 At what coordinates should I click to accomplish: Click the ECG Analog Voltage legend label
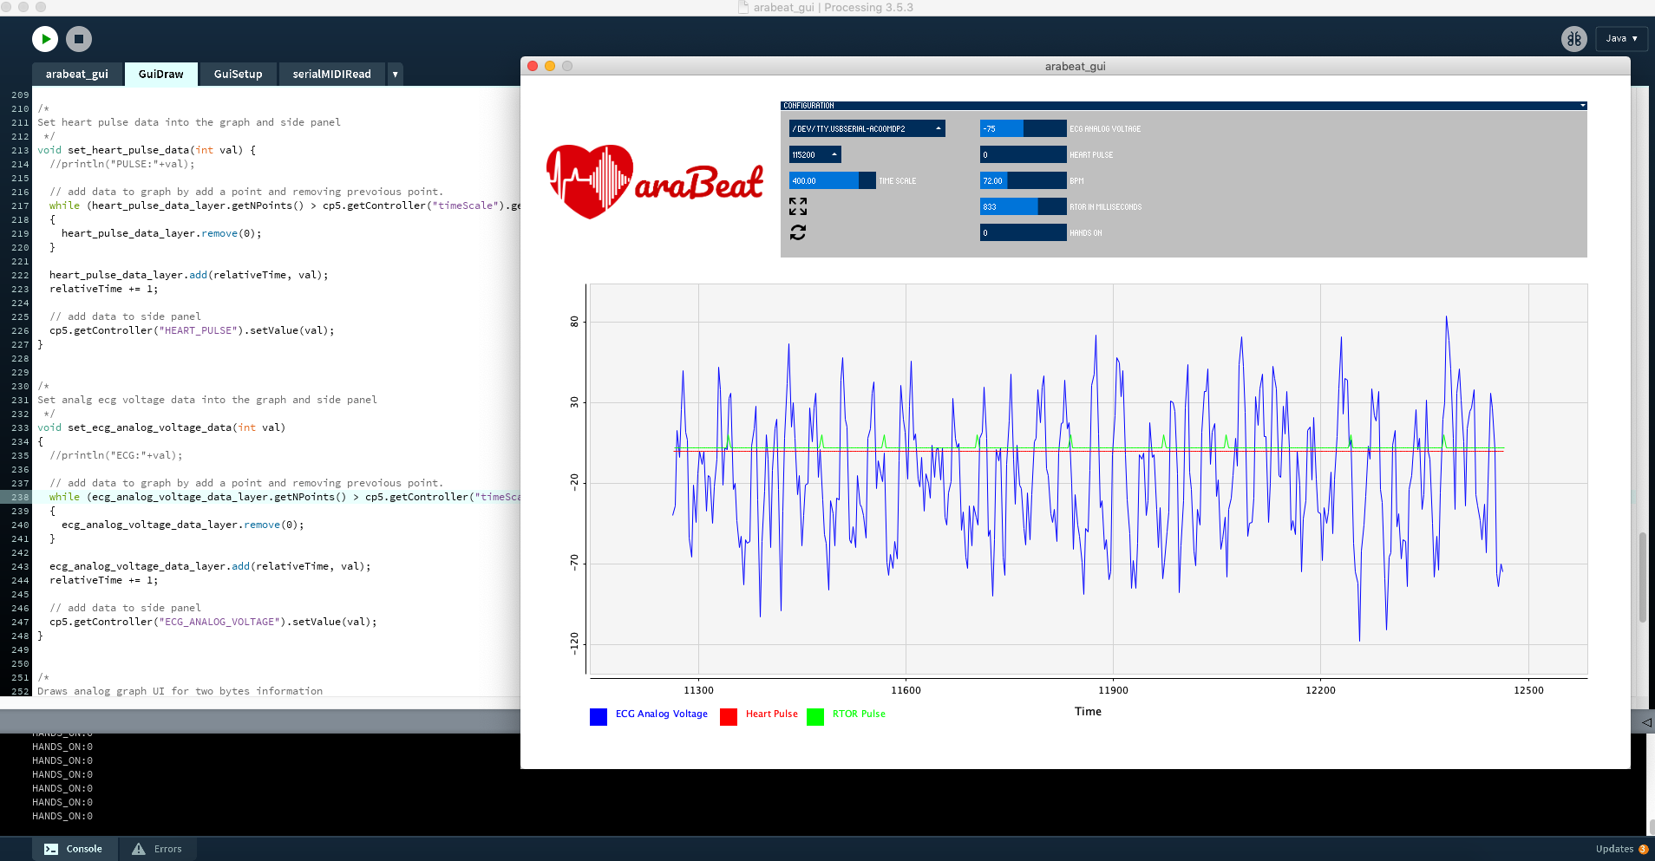click(x=662, y=714)
